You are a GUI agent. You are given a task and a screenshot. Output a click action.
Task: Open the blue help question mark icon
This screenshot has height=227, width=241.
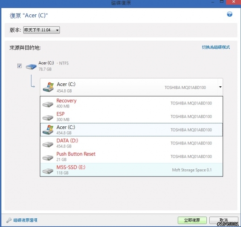(x=229, y=14)
